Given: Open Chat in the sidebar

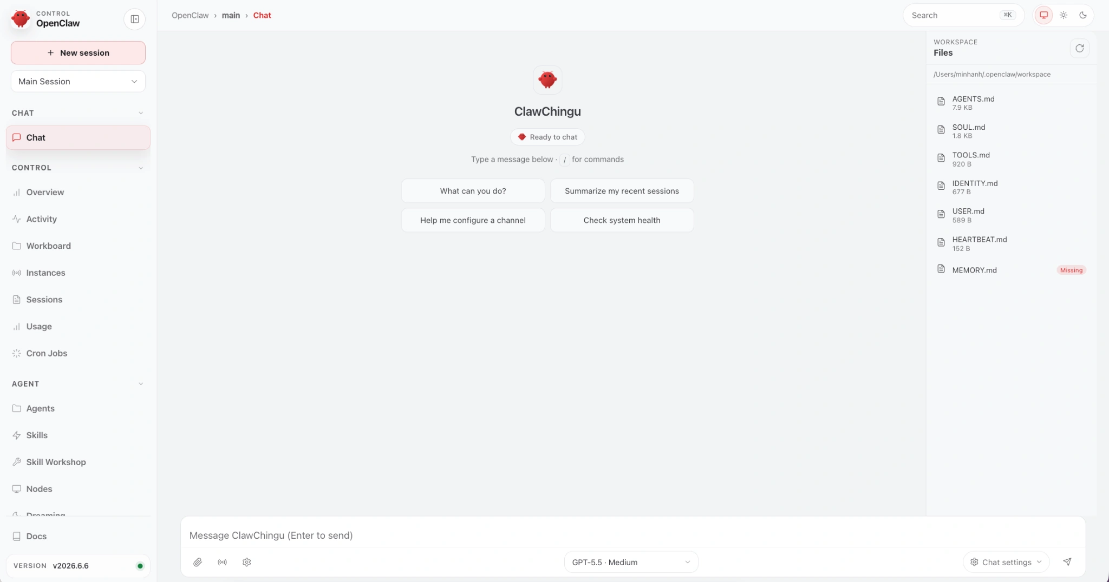Looking at the screenshot, I should click(x=78, y=137).
